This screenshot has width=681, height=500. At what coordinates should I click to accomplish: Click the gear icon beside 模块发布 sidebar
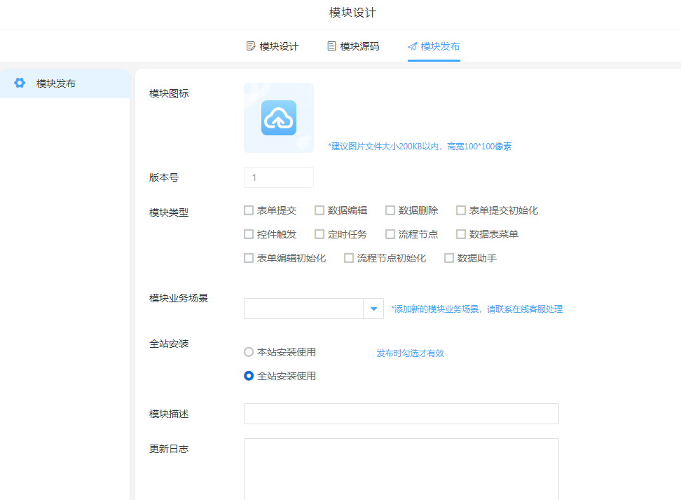tap(20, 83)
